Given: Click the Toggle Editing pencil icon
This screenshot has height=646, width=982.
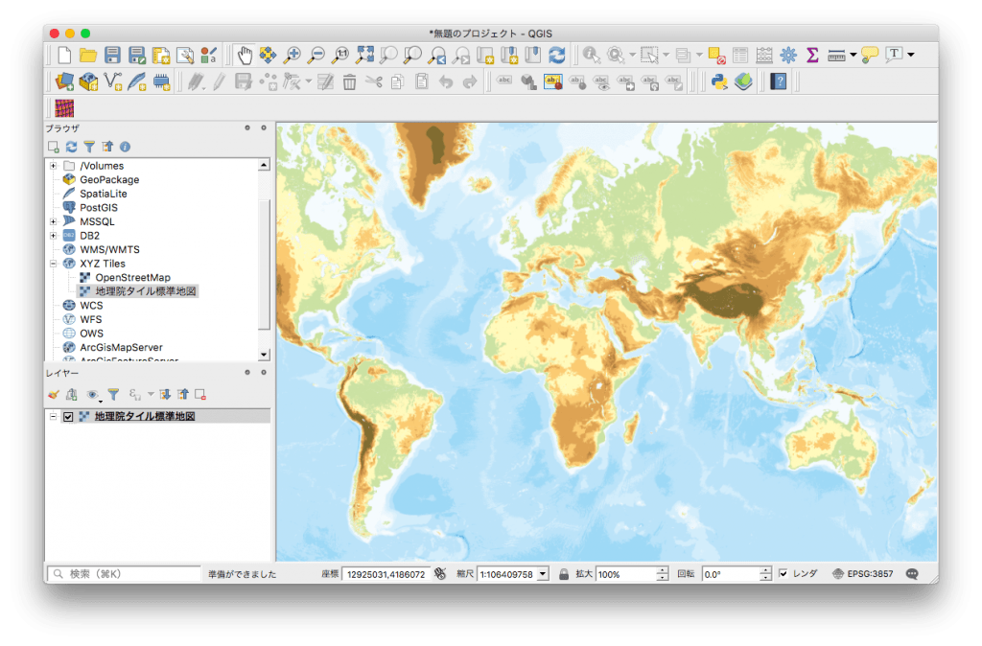Looking at the screenshot, I should click(x=219, y=81).
